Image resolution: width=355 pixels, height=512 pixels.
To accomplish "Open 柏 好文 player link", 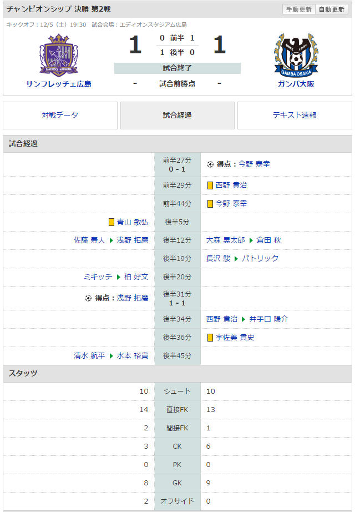I will (x=136, y=277).
